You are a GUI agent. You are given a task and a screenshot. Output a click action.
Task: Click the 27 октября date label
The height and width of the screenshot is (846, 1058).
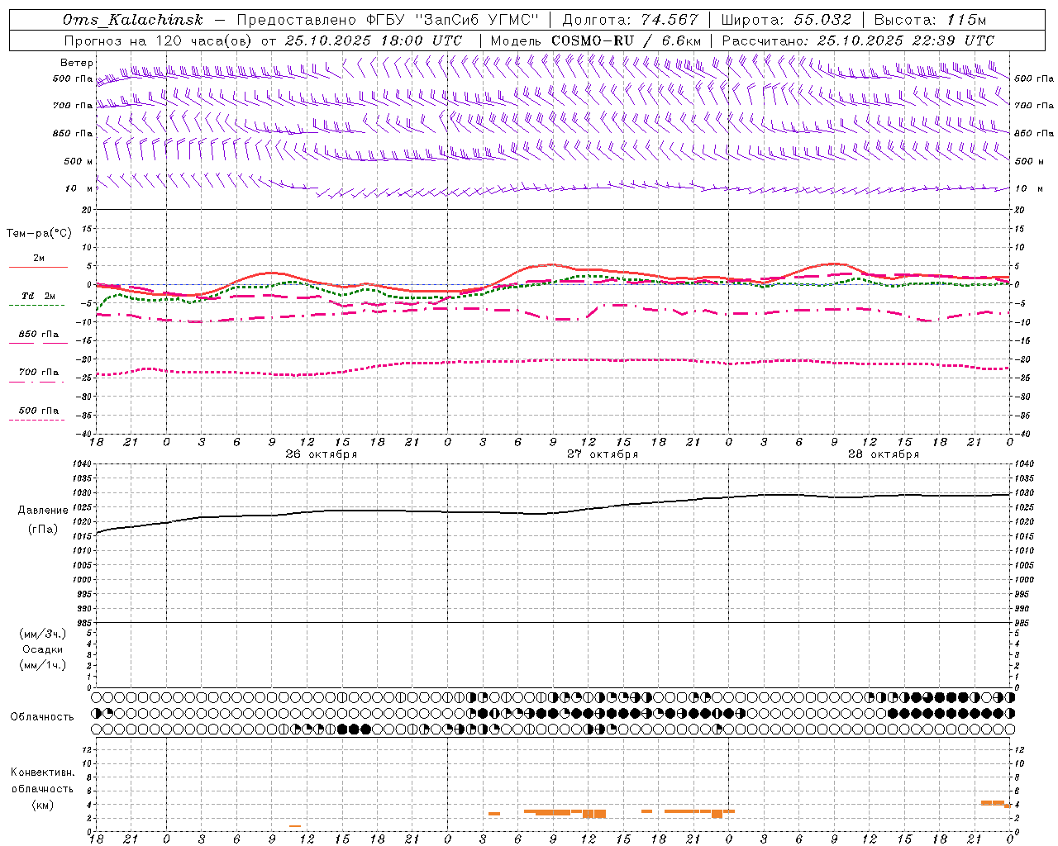tap(603, 454)
